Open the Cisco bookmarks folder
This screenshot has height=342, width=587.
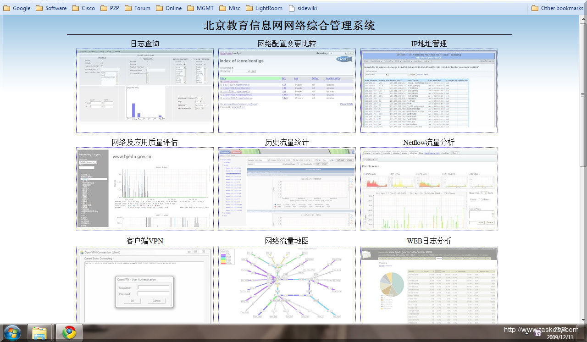83,8
